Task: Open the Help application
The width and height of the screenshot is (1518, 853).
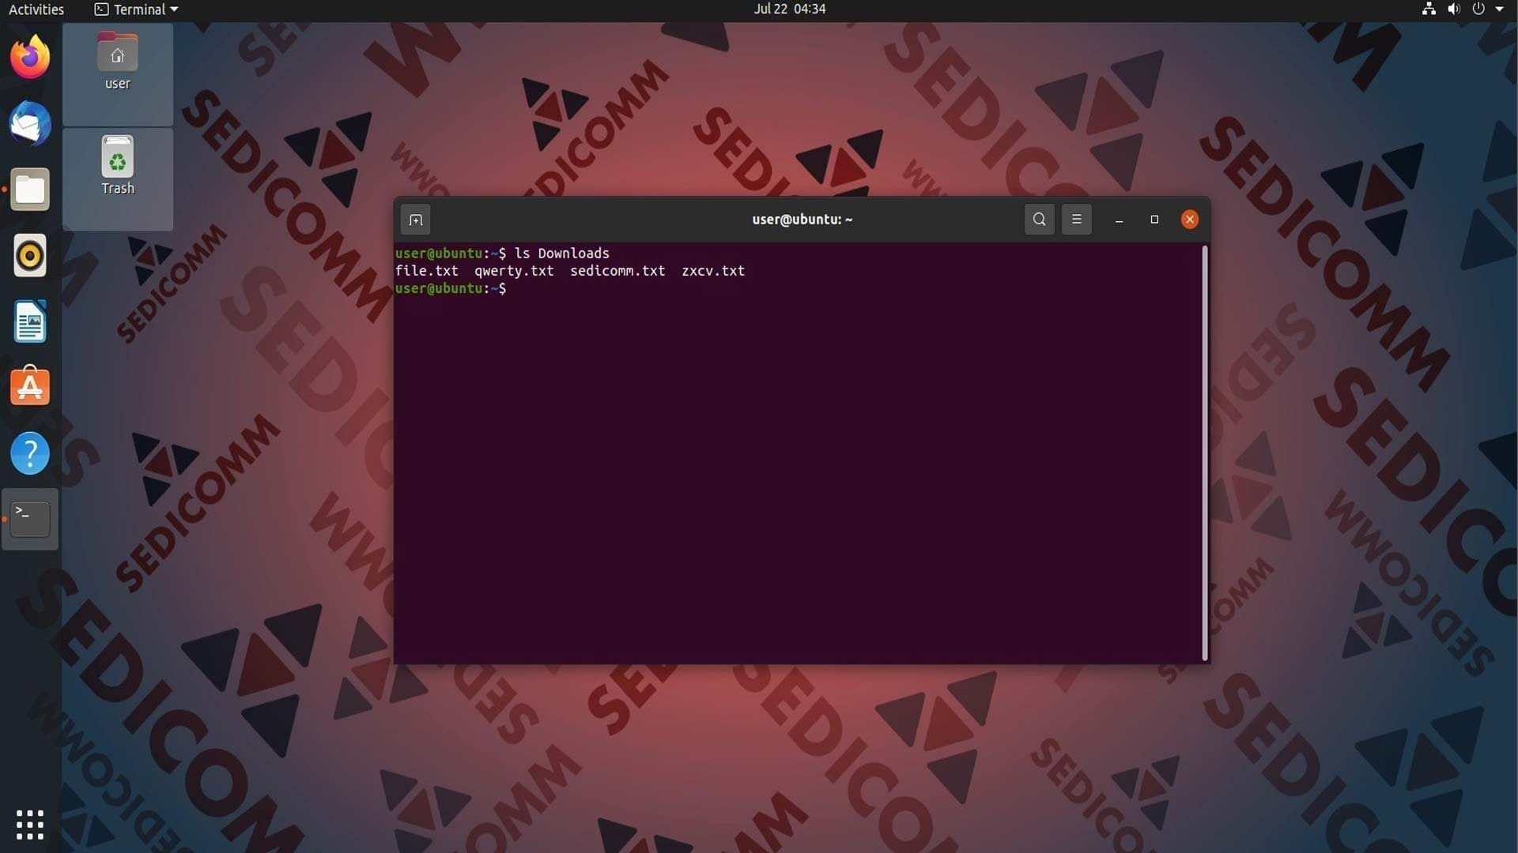Action: pos(30,453)
